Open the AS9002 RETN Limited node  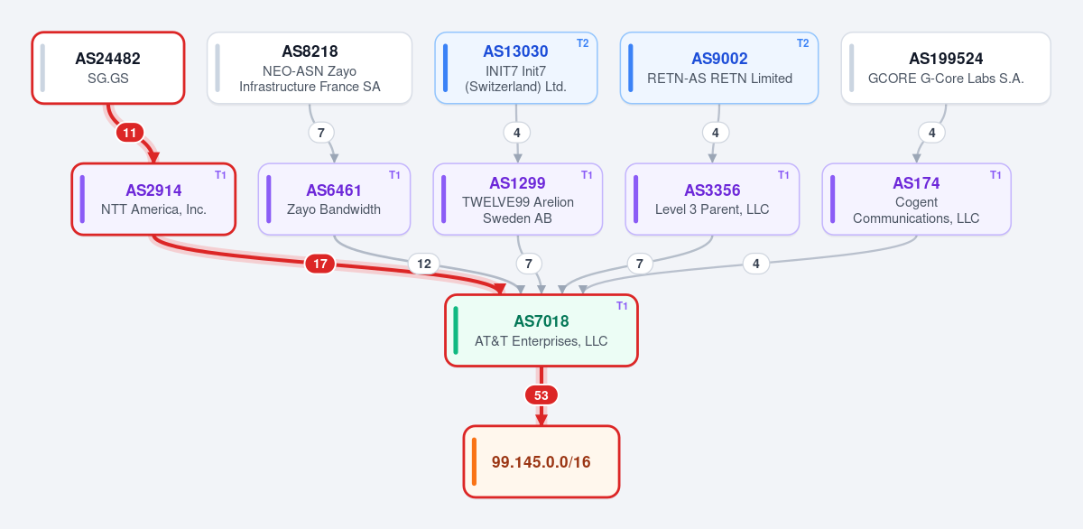click(x=719, y=68)
